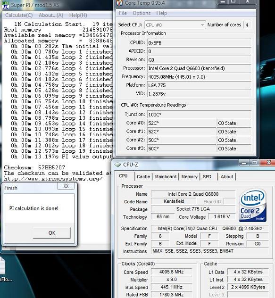The image size is (275, 298).
Task: Click the Core Speed value 4005.6 MHz
Action: tap(172, 272)
